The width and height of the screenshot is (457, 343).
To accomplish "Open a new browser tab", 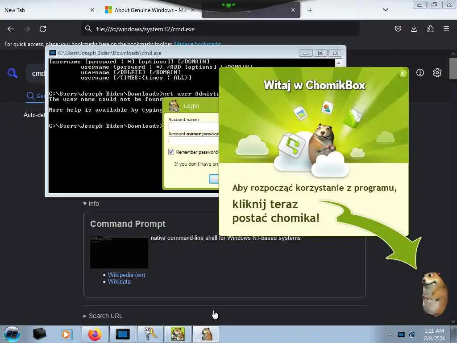I will 310,10.
